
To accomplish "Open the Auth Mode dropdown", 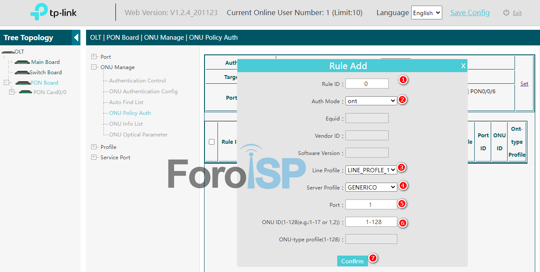I will pos(371,101).
